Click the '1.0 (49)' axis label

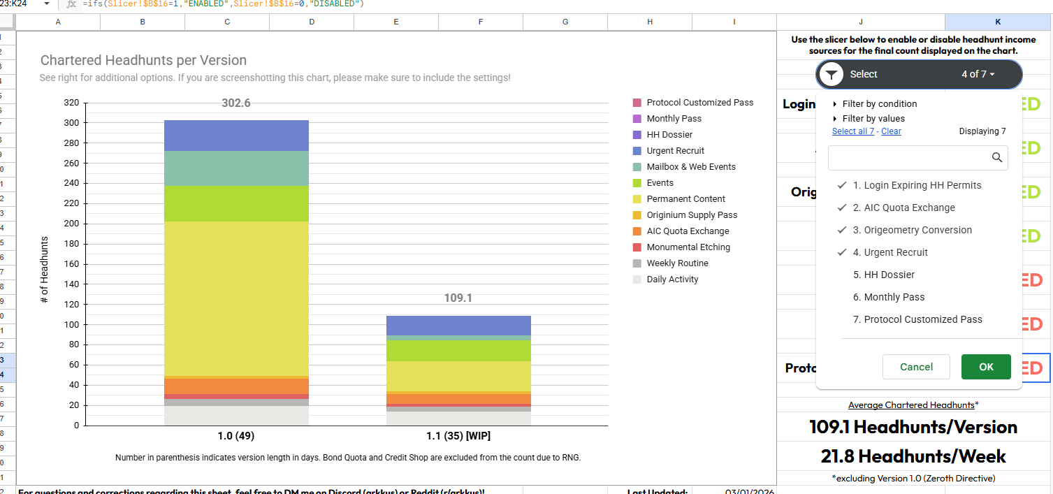point(236,436)
